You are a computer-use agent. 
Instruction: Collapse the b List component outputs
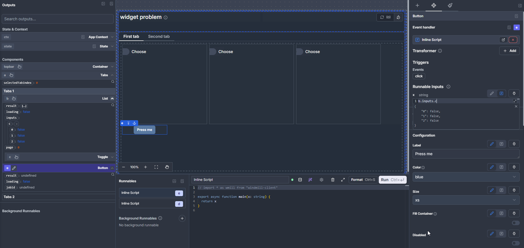112,98
